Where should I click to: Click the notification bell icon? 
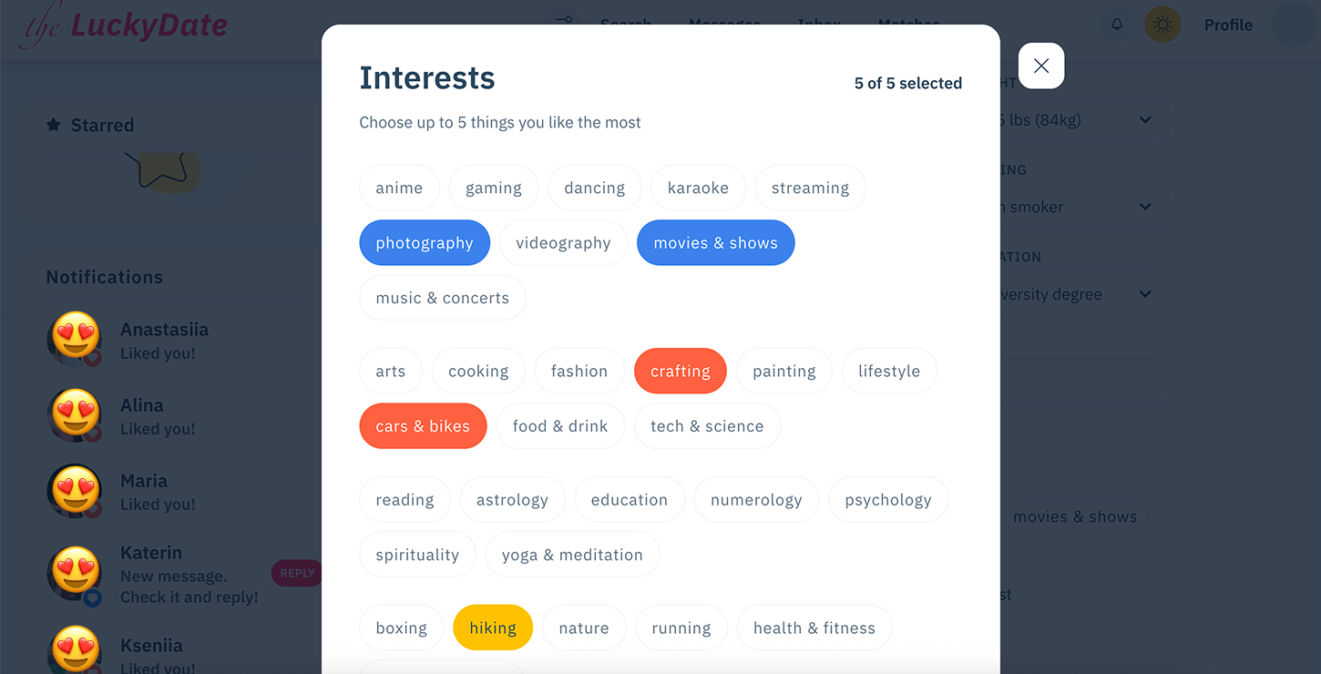point(1116,25)
